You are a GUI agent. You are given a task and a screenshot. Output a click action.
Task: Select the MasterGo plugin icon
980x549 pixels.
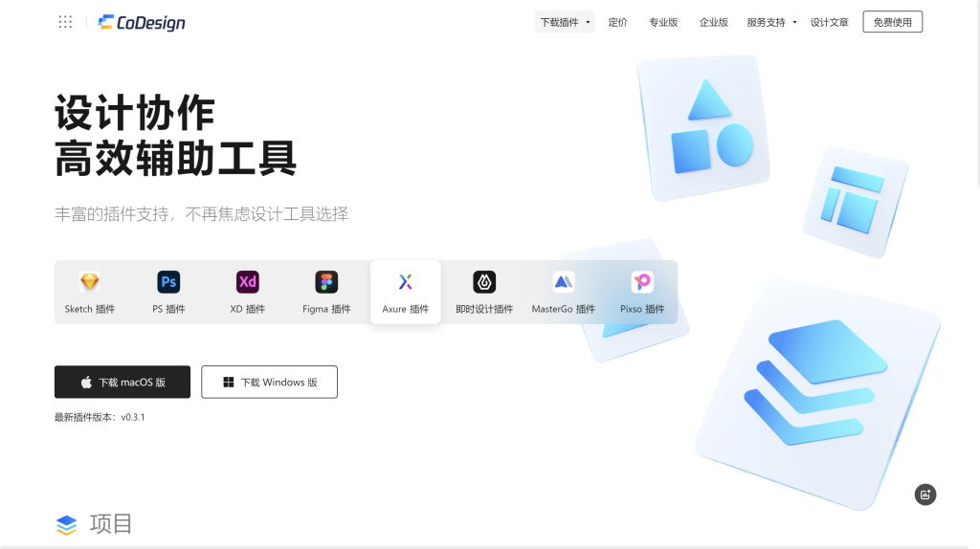pyautogui.click(x=564, y=282)
